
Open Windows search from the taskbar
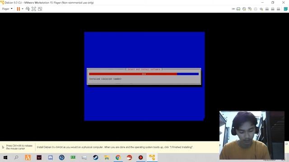tap(16, 157)
